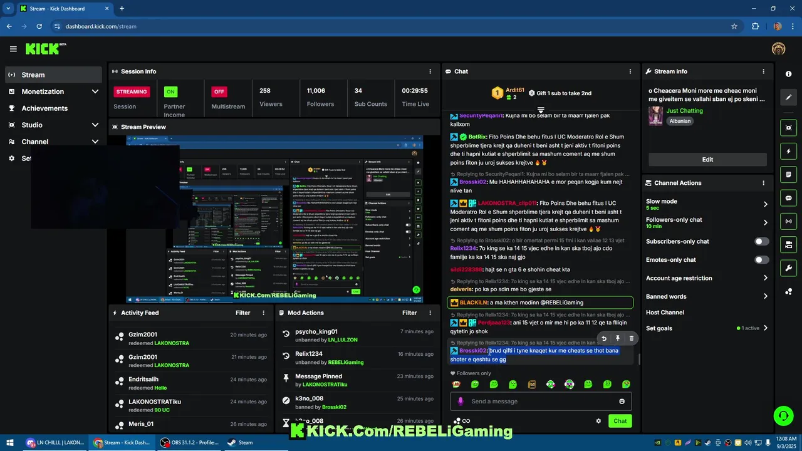Open Mod Actions three-dot menu
This screenshot has width=802, height=451.
point(430,313)
